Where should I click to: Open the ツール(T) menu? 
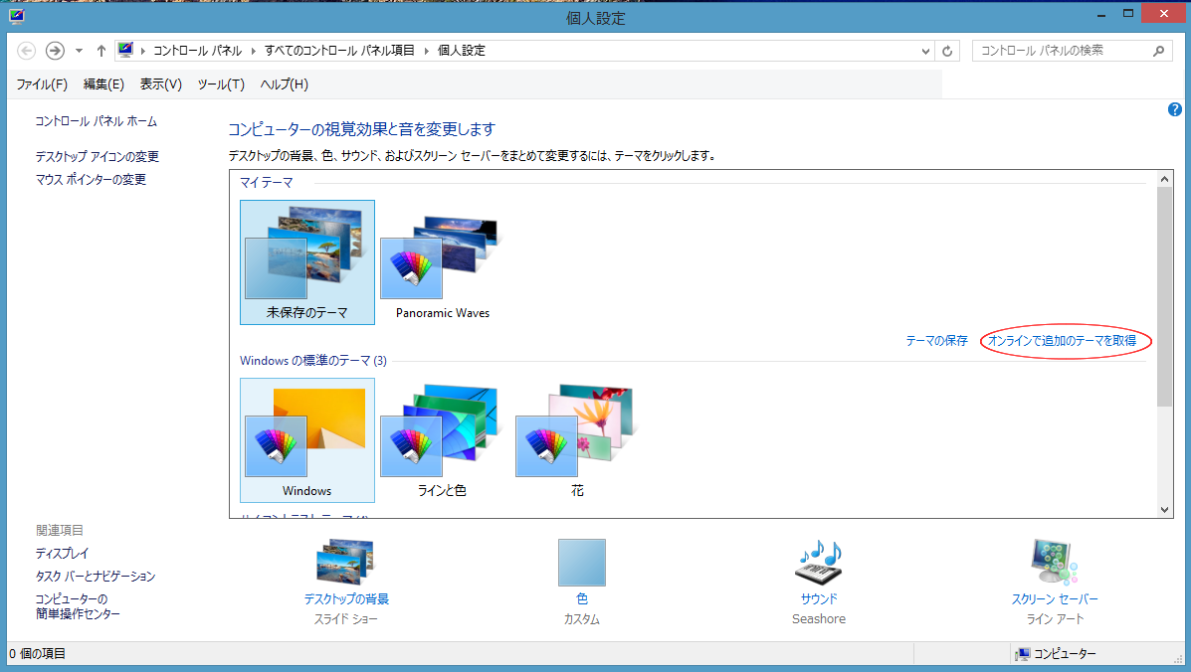[x=221, y=84]
